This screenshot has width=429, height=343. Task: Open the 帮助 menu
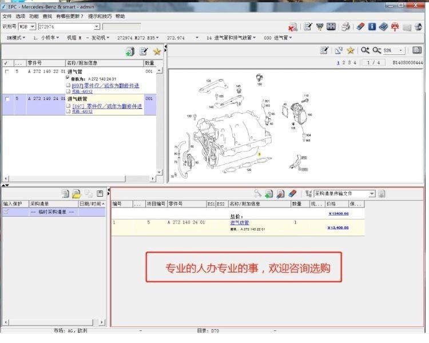(x=120, y=16)
